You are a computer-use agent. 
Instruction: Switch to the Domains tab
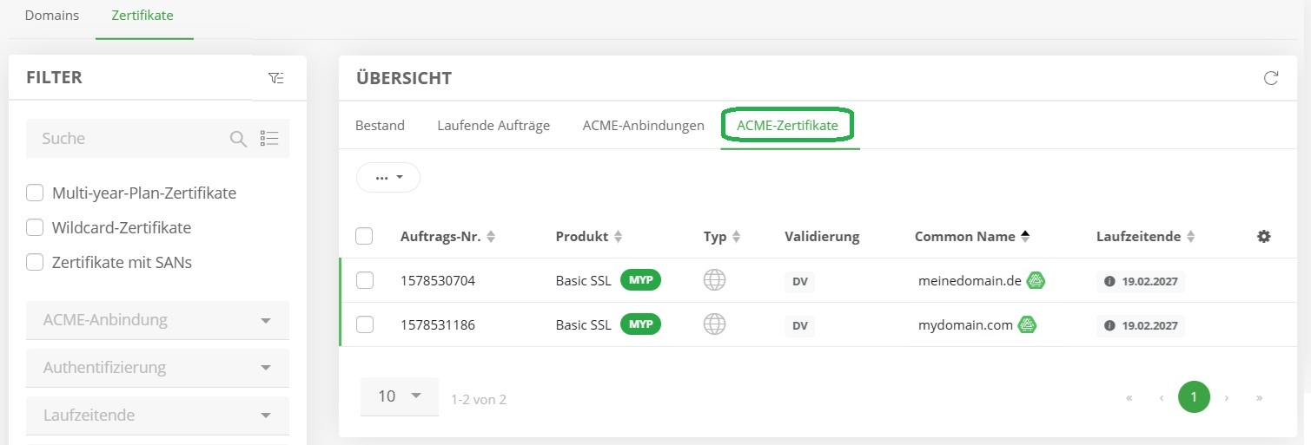(52, 16)
